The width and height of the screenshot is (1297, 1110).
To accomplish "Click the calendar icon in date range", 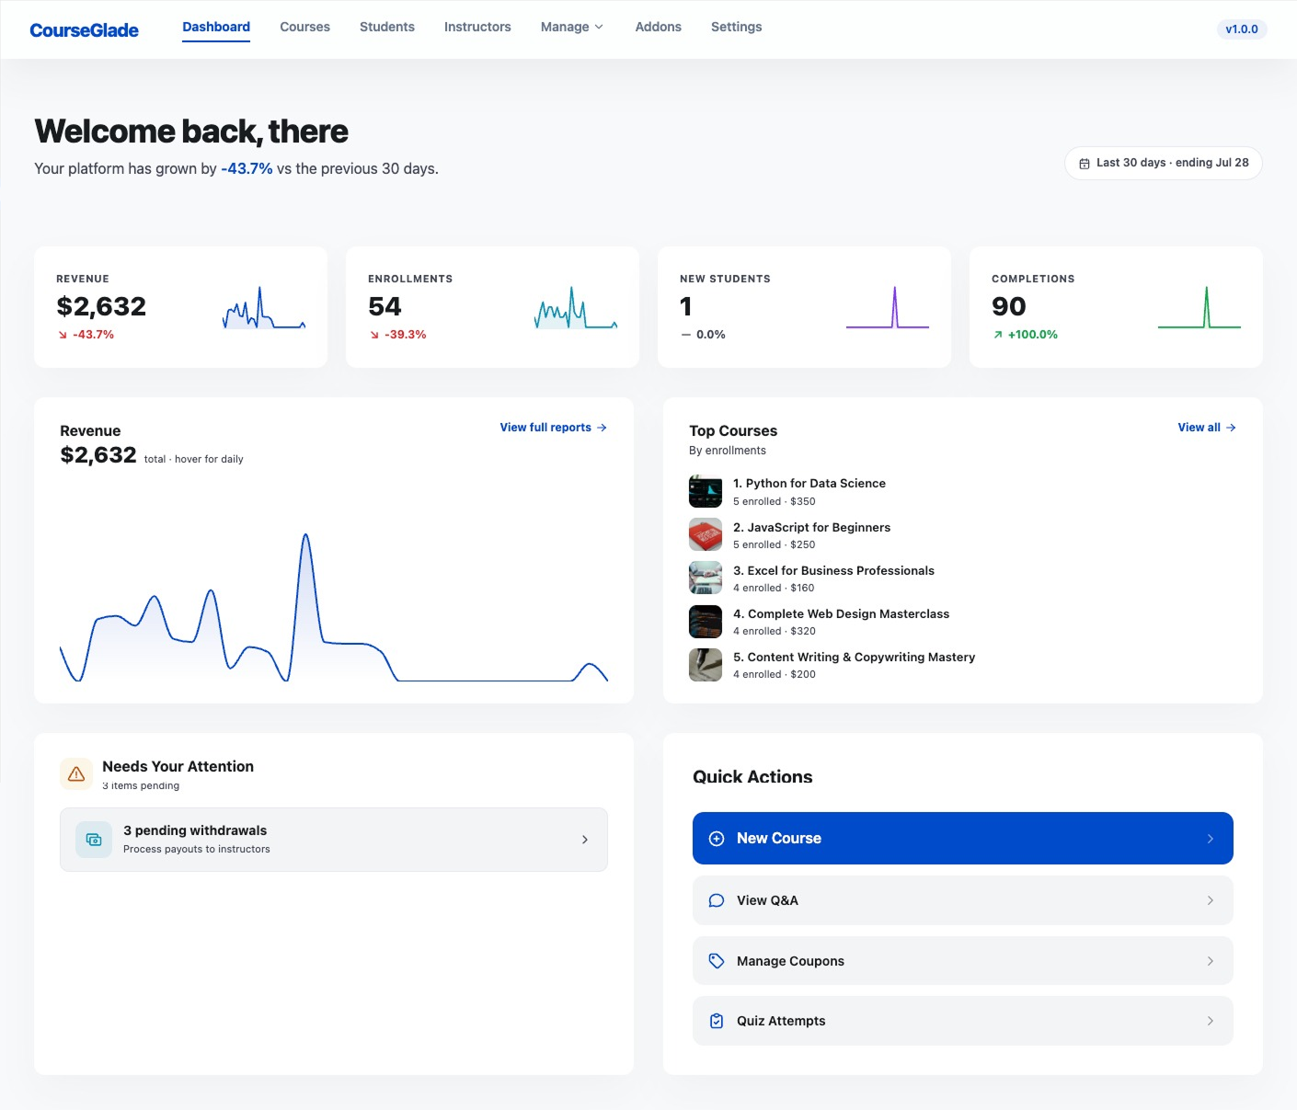I will [x=1085, y=163].
